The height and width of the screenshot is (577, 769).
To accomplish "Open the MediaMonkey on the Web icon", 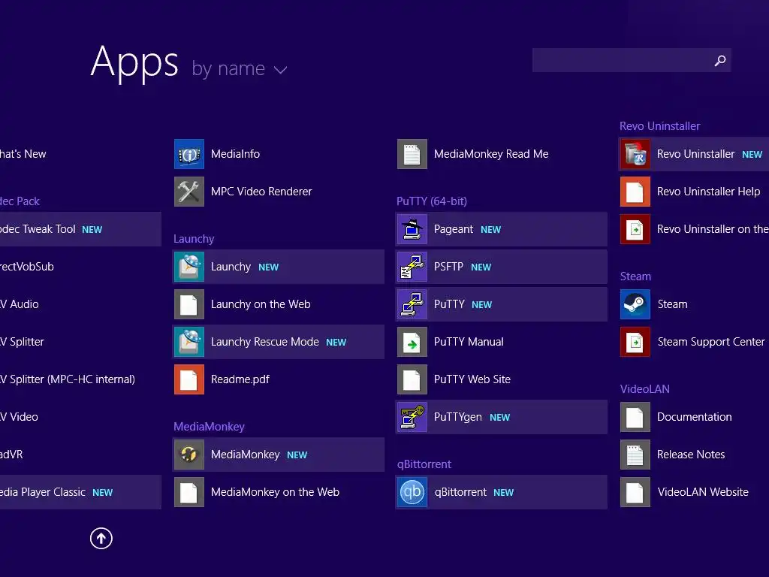I will 188,492.
